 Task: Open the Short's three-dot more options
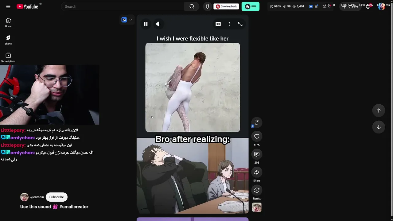[229, 24]
